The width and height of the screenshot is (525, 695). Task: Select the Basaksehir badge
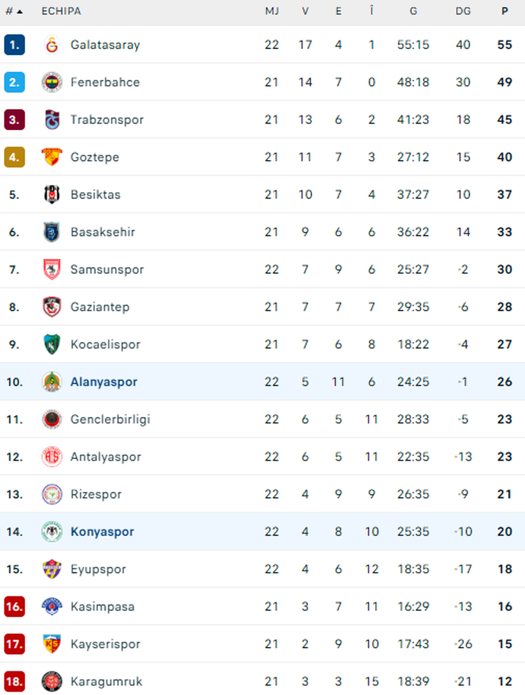tap(52, 232)
